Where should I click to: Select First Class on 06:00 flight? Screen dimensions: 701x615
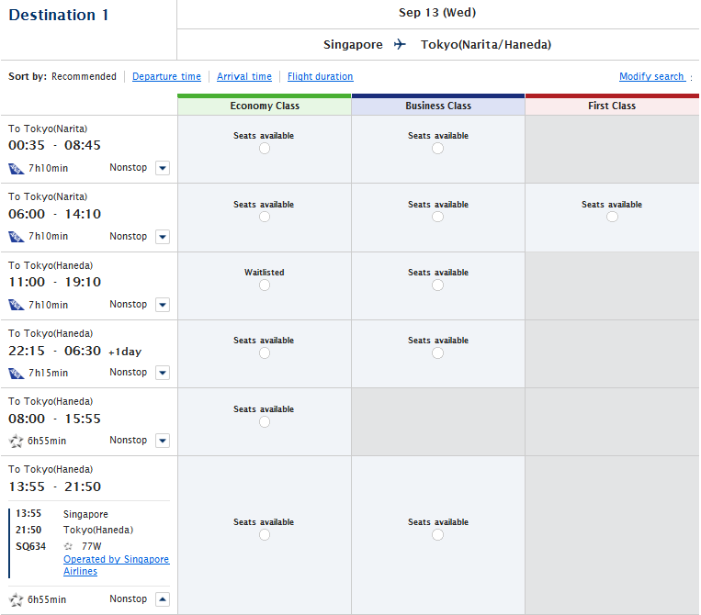point(612,217)
